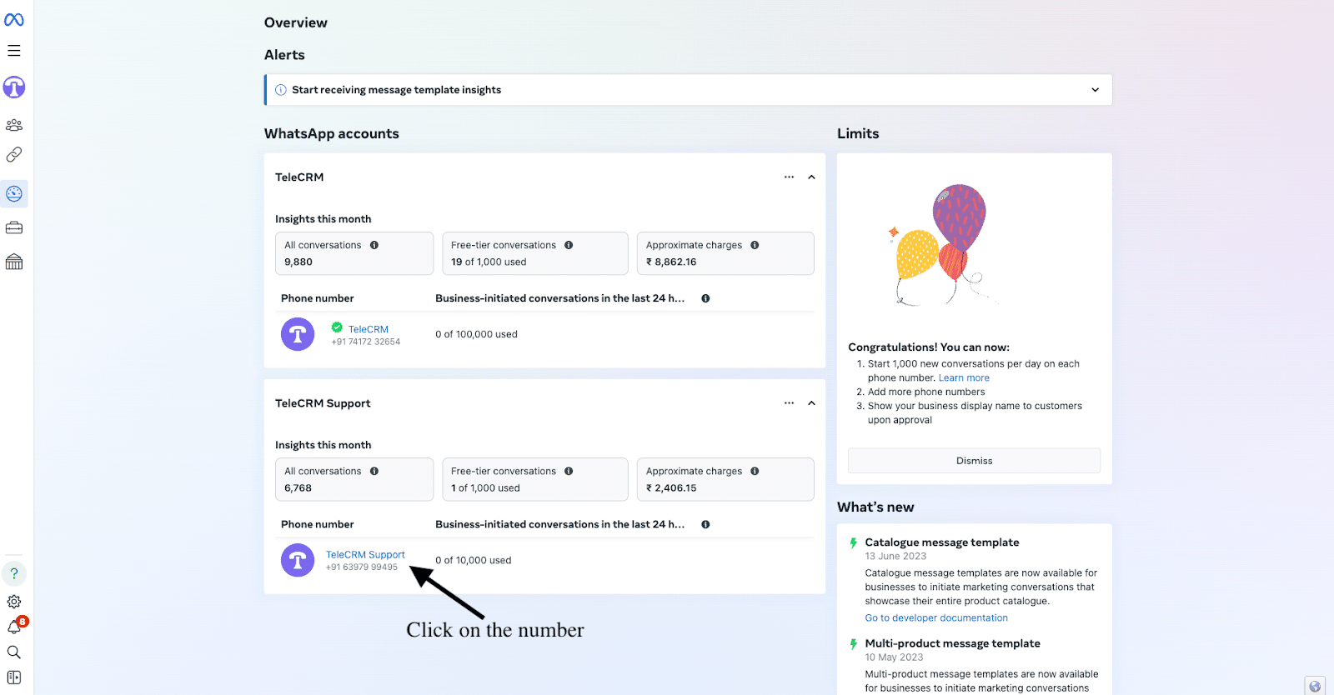Expand the message template insights alert
This screenshot has height=695, width=1334.
click(x=1095, y=90)
